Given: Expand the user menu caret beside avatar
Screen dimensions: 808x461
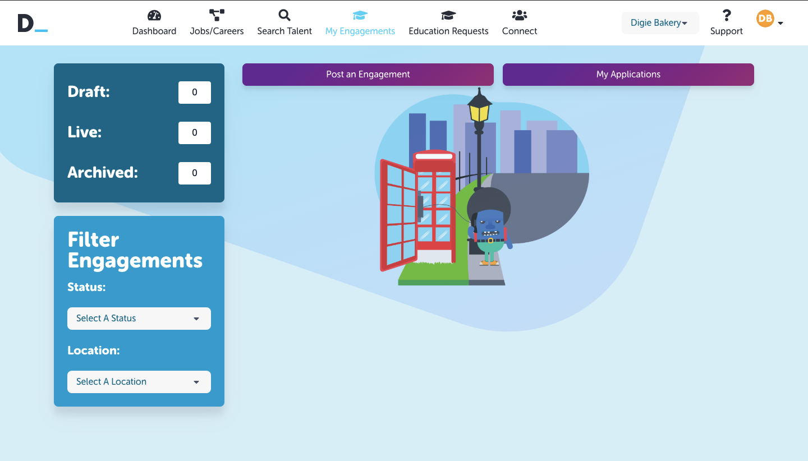Looking at the screenshot, I should tap(781, 23).
